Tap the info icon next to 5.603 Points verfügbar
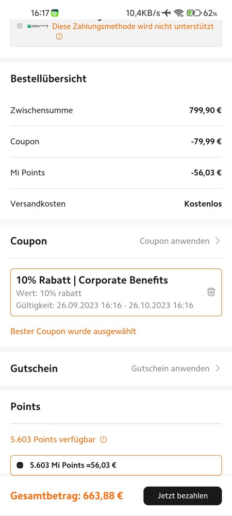 pyautogui.click(x=104, y=440)
